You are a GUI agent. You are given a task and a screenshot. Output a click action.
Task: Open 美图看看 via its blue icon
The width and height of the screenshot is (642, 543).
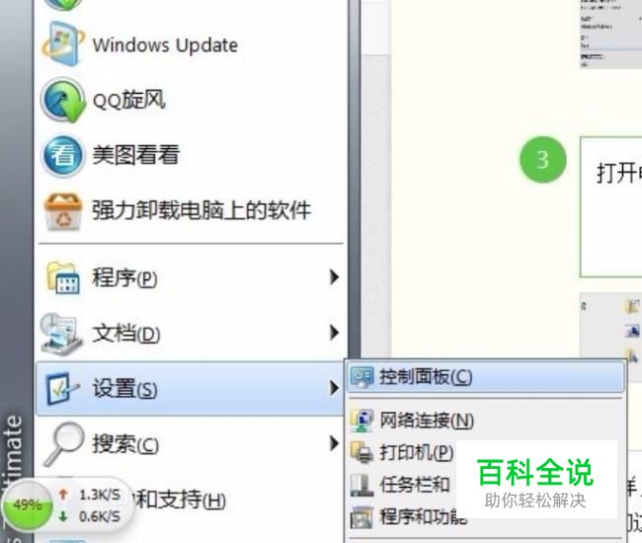point(62,155)
